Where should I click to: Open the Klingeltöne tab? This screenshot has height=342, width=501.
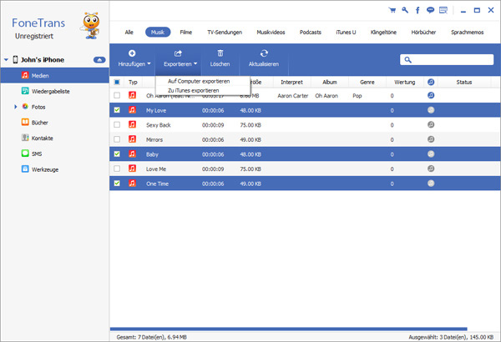pos(383,33)
